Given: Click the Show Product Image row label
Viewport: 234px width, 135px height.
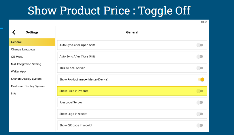Looking at the screenshot, I should (x=84, y=79).
